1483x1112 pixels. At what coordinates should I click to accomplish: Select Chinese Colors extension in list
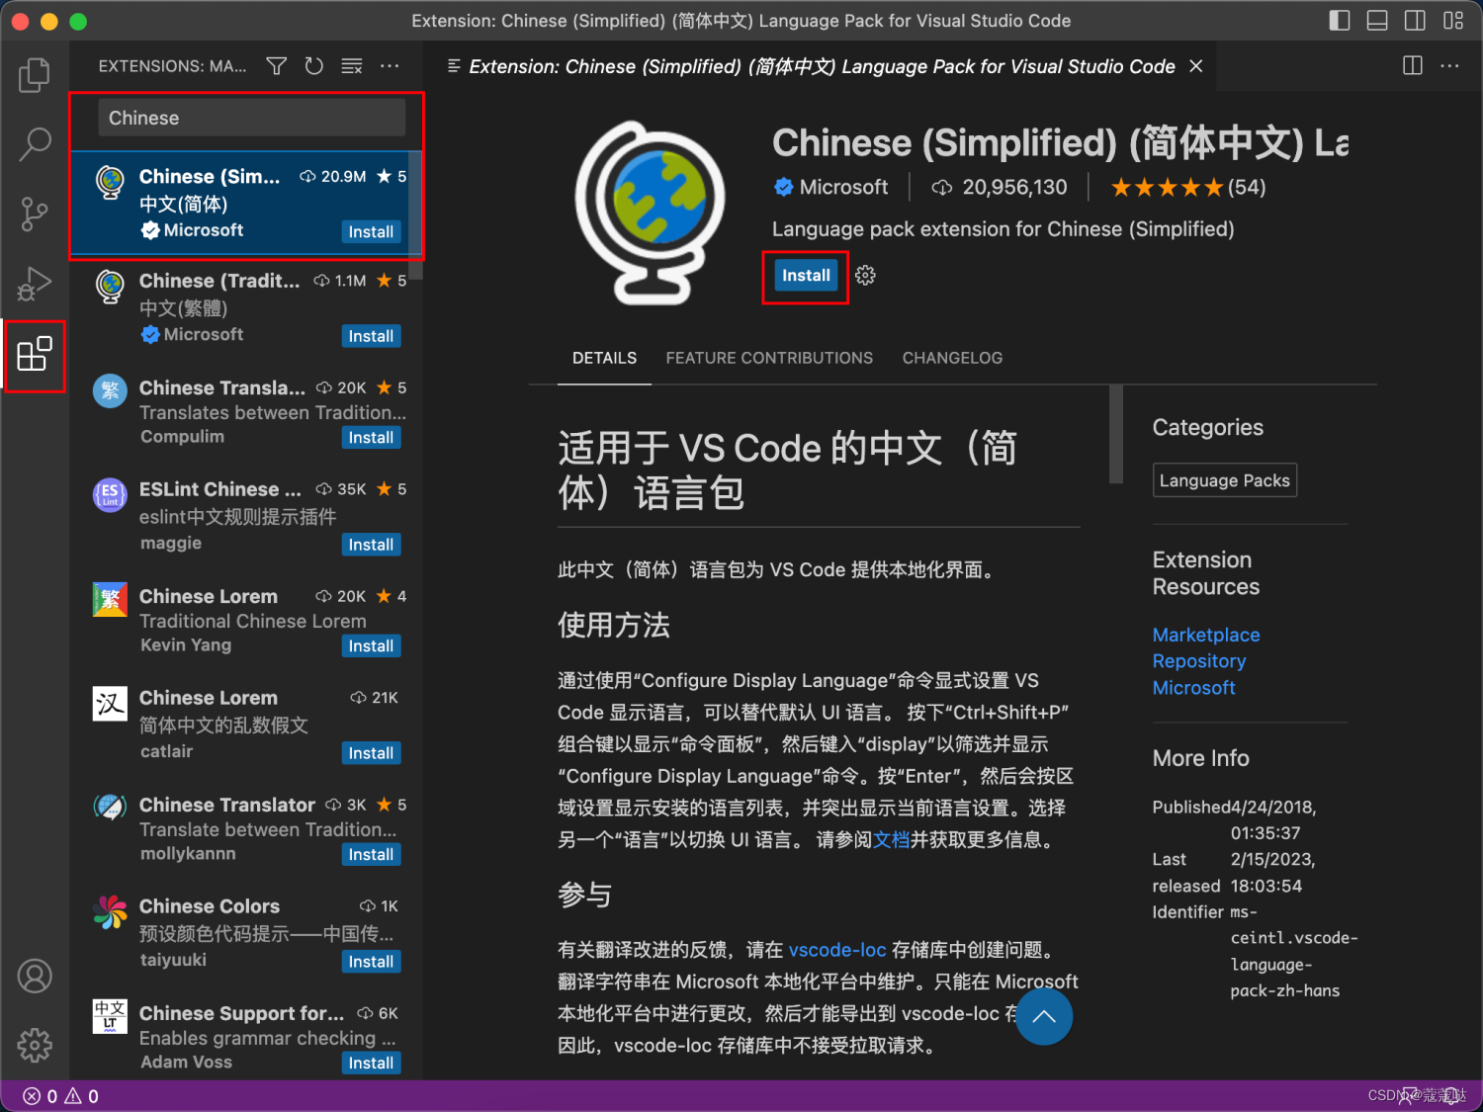coord(246,933)
